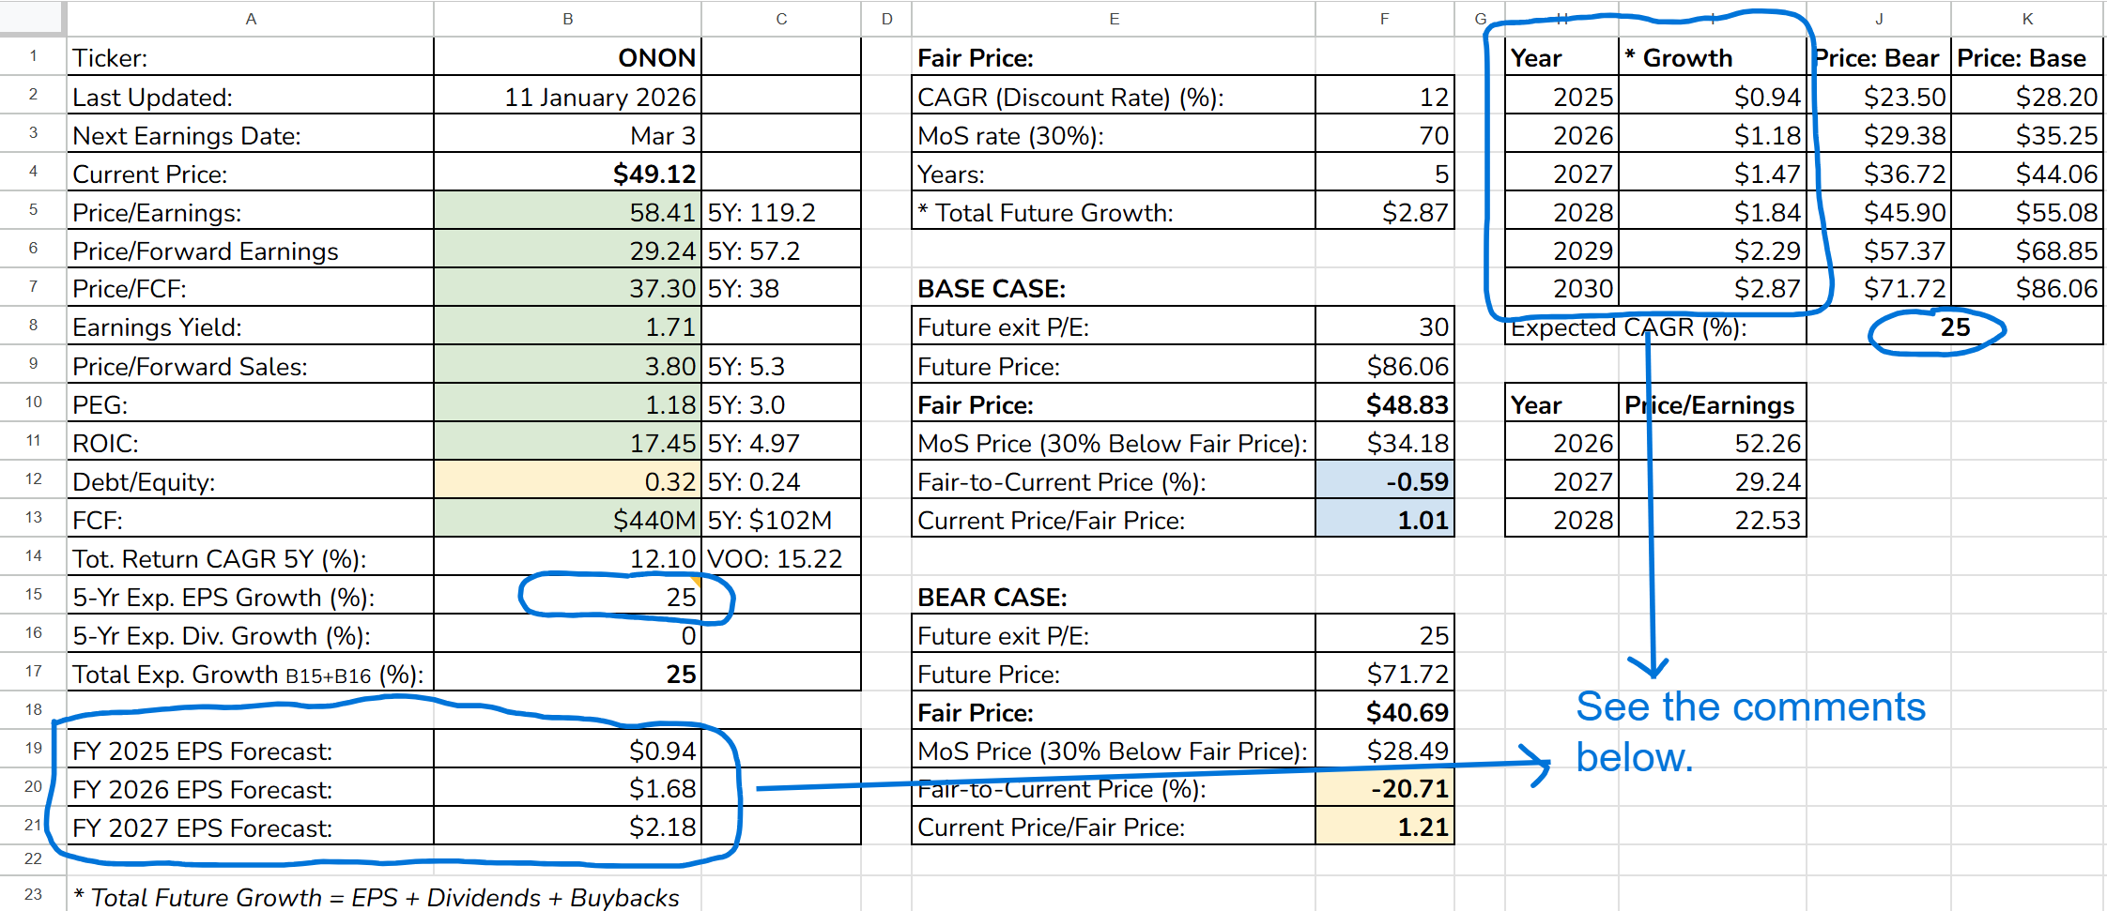The height and width of the screenshot is (911, 2107).
Task: Select column header B
Action: 567,19
